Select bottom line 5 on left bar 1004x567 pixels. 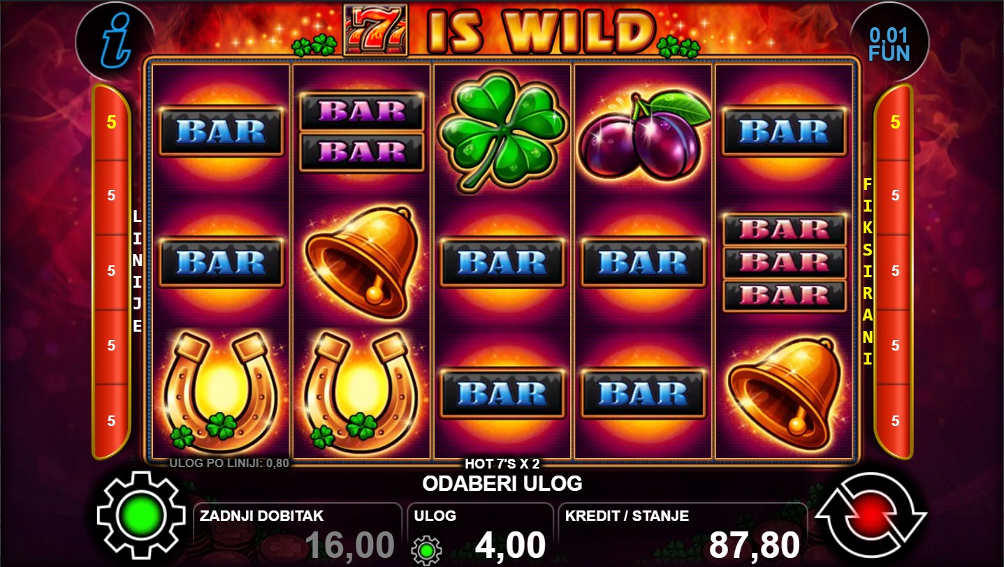112,421
